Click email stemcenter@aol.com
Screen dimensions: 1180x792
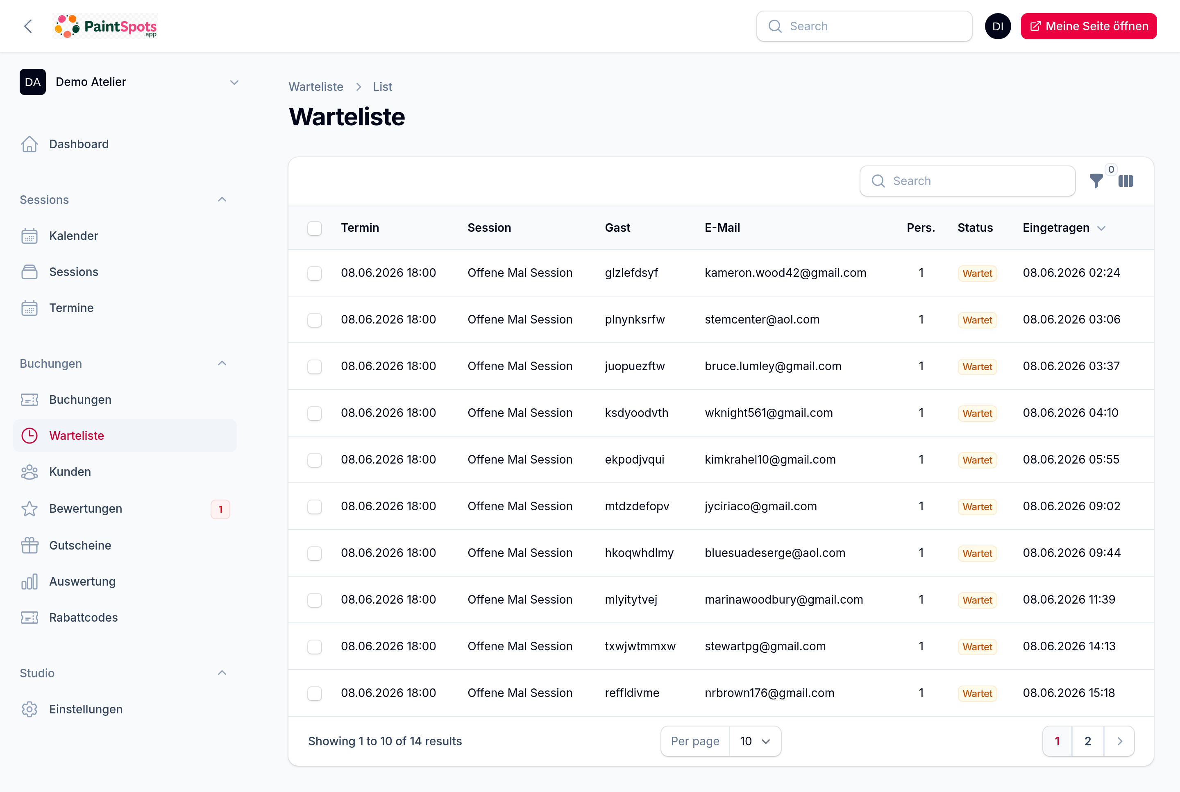coord(762,319)
